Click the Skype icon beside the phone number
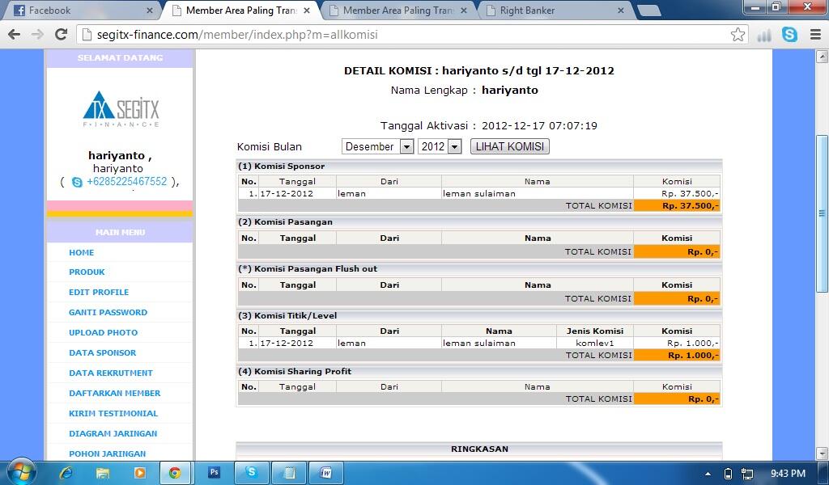829x485 pixels. point(77,182)
